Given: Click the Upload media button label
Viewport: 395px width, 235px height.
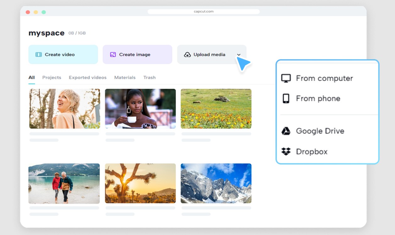Looking at the screenshot, I should coord(209,54).
